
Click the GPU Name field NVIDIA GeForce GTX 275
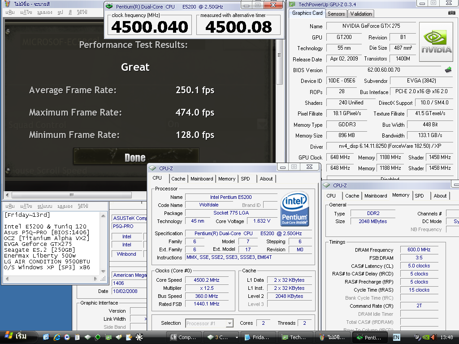pos(371,26)
